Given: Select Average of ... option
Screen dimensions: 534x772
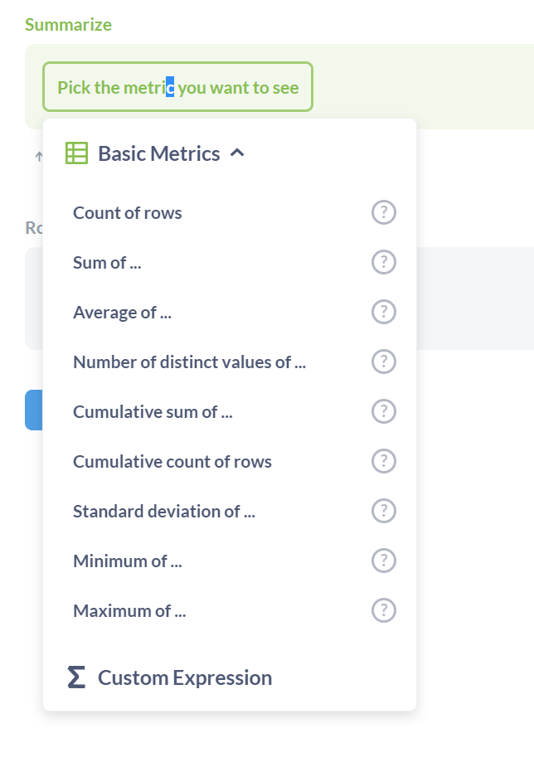Looking at the screenshot, I should click(122, 313).
